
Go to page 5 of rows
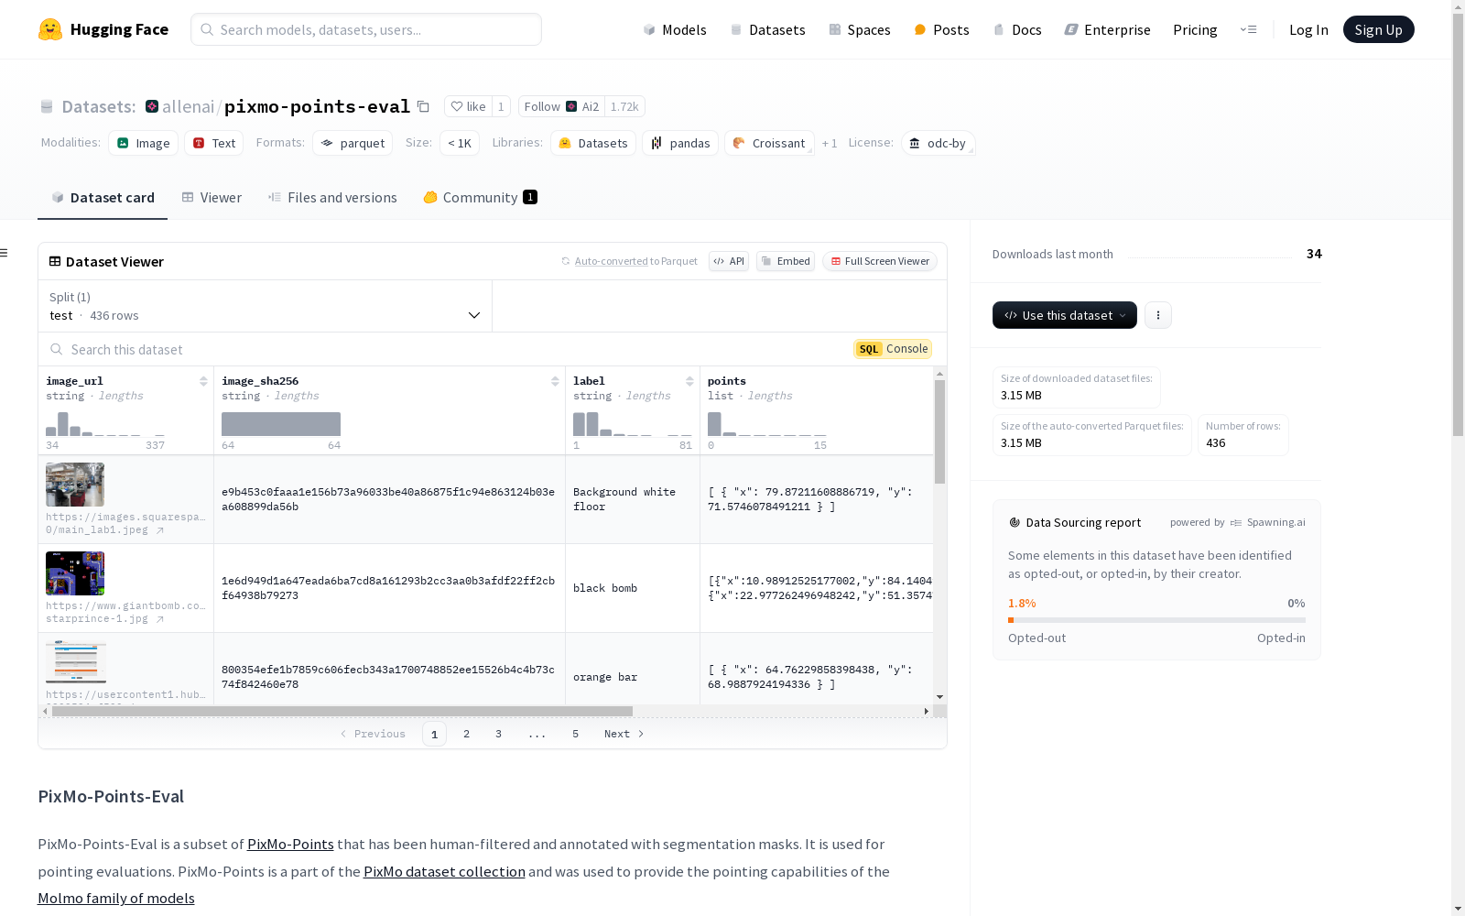pyautogui.click(x=576, y=734)
